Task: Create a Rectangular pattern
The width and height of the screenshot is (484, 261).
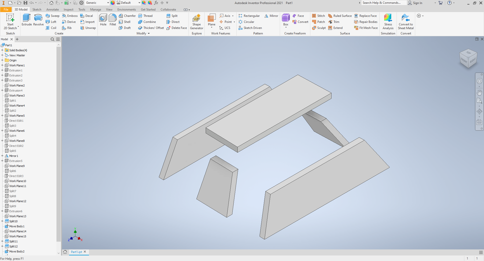Action: [249, 16]
